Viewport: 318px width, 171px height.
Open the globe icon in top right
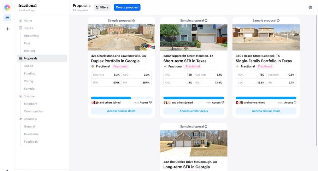pyautogui.click(x=310, y=7)
